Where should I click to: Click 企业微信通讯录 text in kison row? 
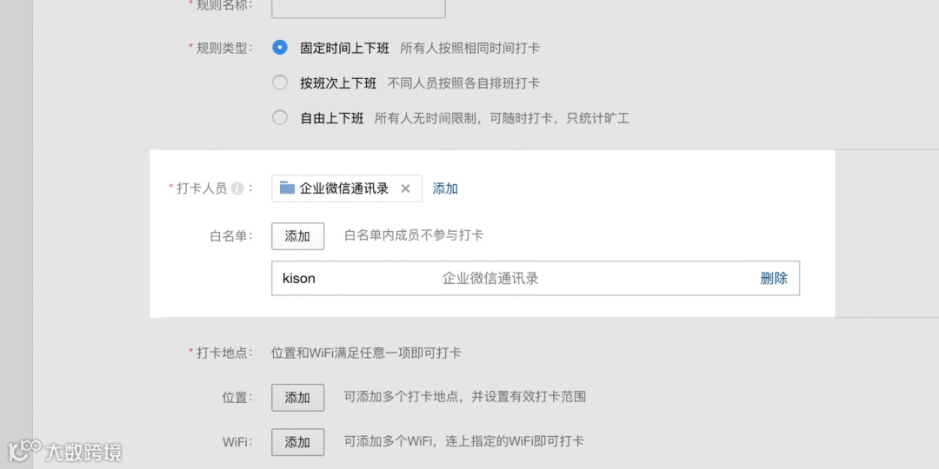489,278
